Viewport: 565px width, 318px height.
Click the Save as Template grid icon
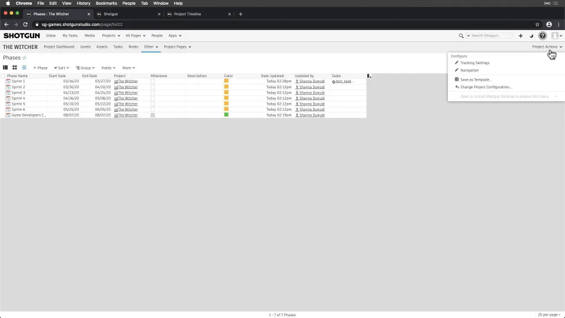[x=457, y=79]
